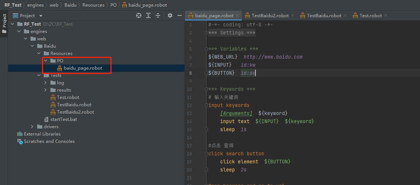420x185 pixels.
Task: Toggle fold marker at Settings section
Action: click(206, 33)
